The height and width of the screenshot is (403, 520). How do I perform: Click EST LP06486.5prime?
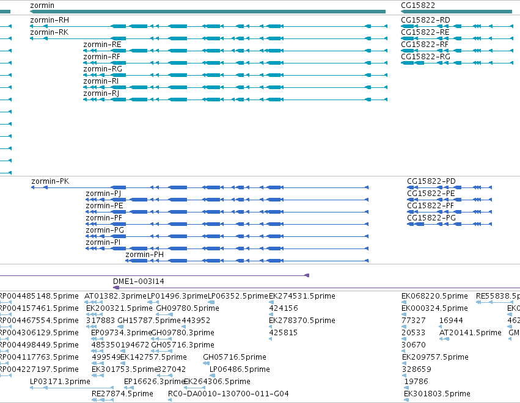[x=240, y=369]
